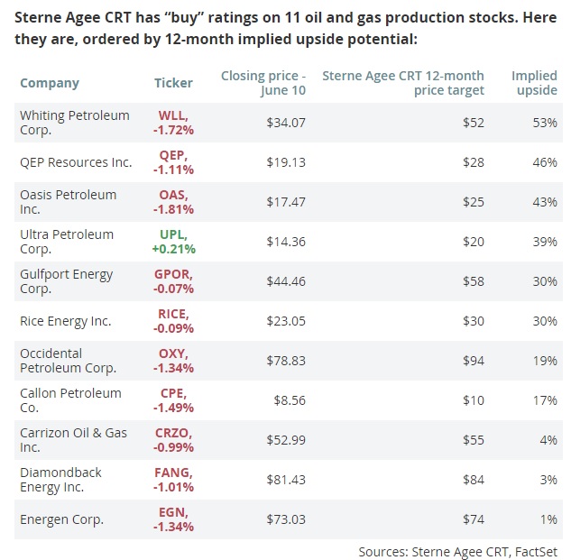
Task: Click Occidental Petroleum's $78.83 closing price
Action: (285, 361)
